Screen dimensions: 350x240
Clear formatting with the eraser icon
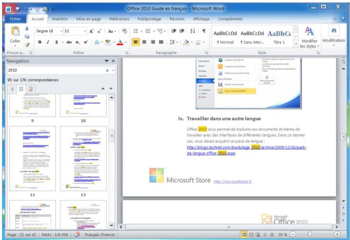click(125, 31)
